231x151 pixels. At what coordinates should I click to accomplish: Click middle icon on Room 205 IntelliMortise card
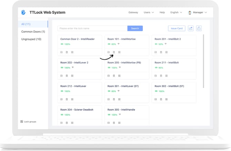pyautogui.click(x=114, y=76)
